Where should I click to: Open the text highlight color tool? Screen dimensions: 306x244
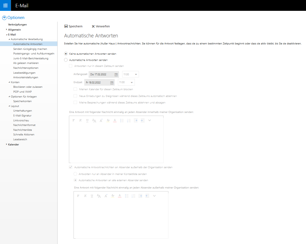(x=108, y=120)
